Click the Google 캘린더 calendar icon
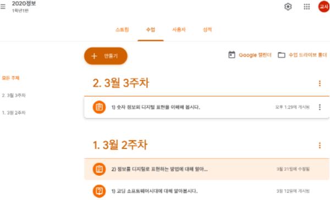The width and height of the screenshot is (330, 200). pyautogui.click(x=232, y=55)
